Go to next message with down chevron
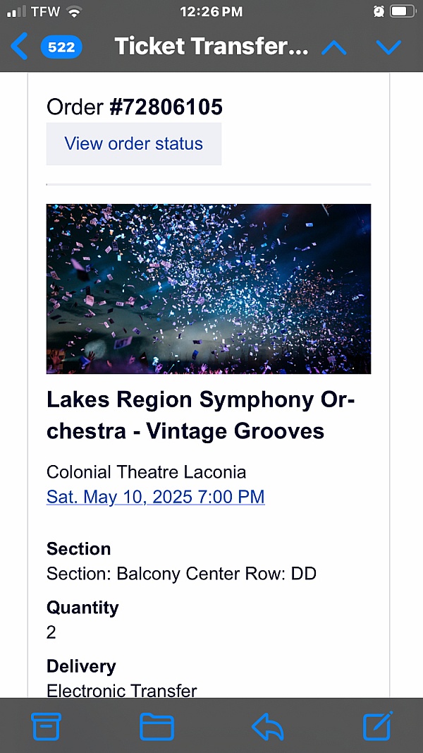Viewport: 423px width, 753px height. pos(388,47)
